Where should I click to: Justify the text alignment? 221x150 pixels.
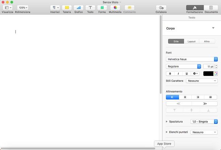coord(210,97)
